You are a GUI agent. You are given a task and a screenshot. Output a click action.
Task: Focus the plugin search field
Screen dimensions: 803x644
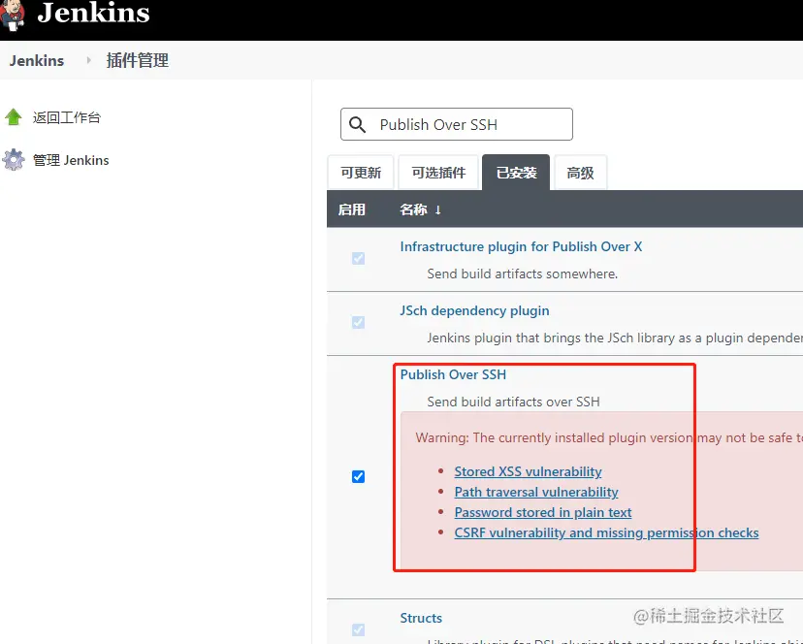[457, 124]
